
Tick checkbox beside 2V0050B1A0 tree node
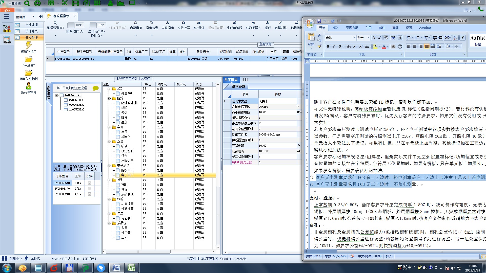(66, 100)
